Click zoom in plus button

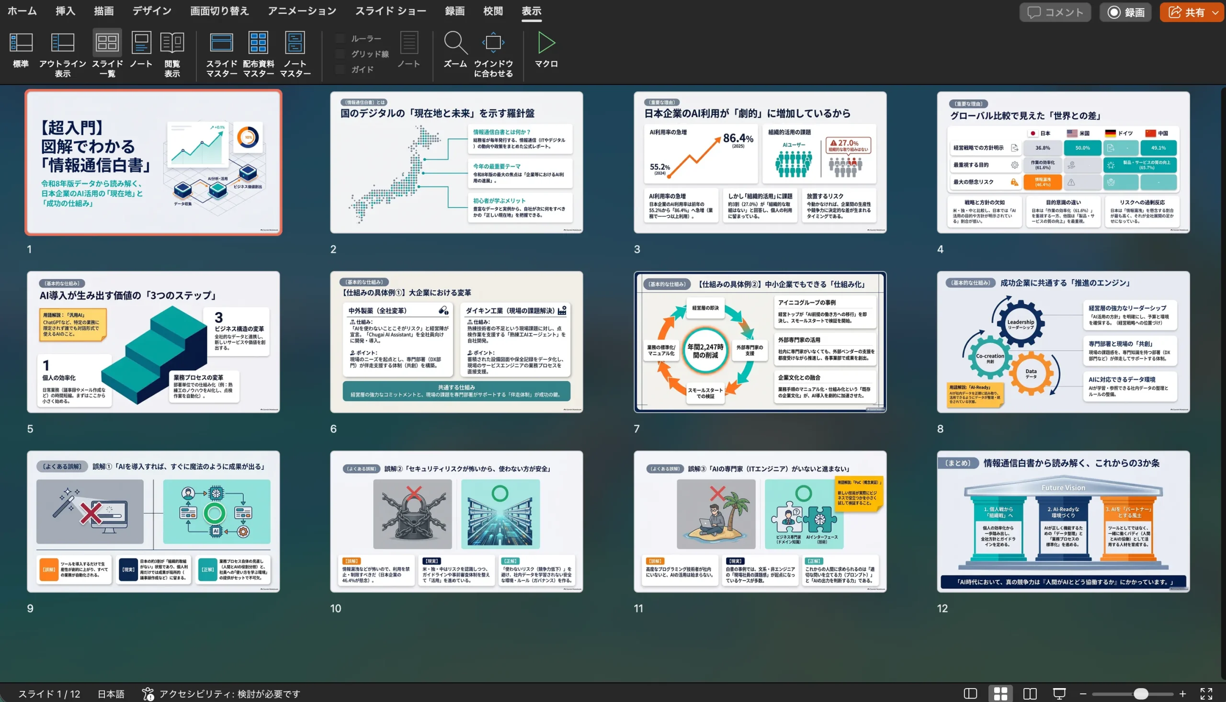pyautogui.click(x=1182, y=694)
